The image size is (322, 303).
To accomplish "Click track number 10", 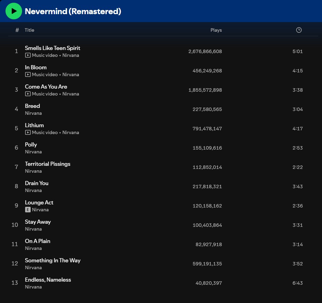I will tap(15, 225).
